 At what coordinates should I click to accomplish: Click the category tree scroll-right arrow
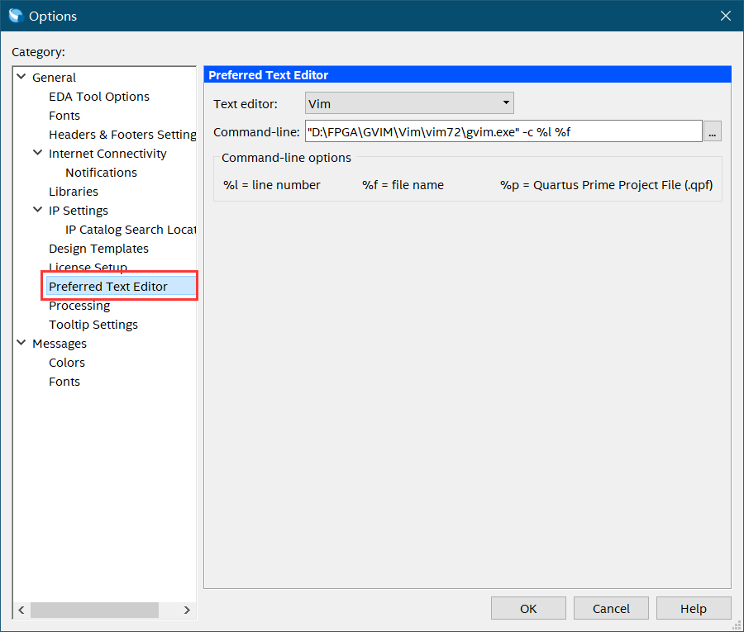[x=187, y=610]
